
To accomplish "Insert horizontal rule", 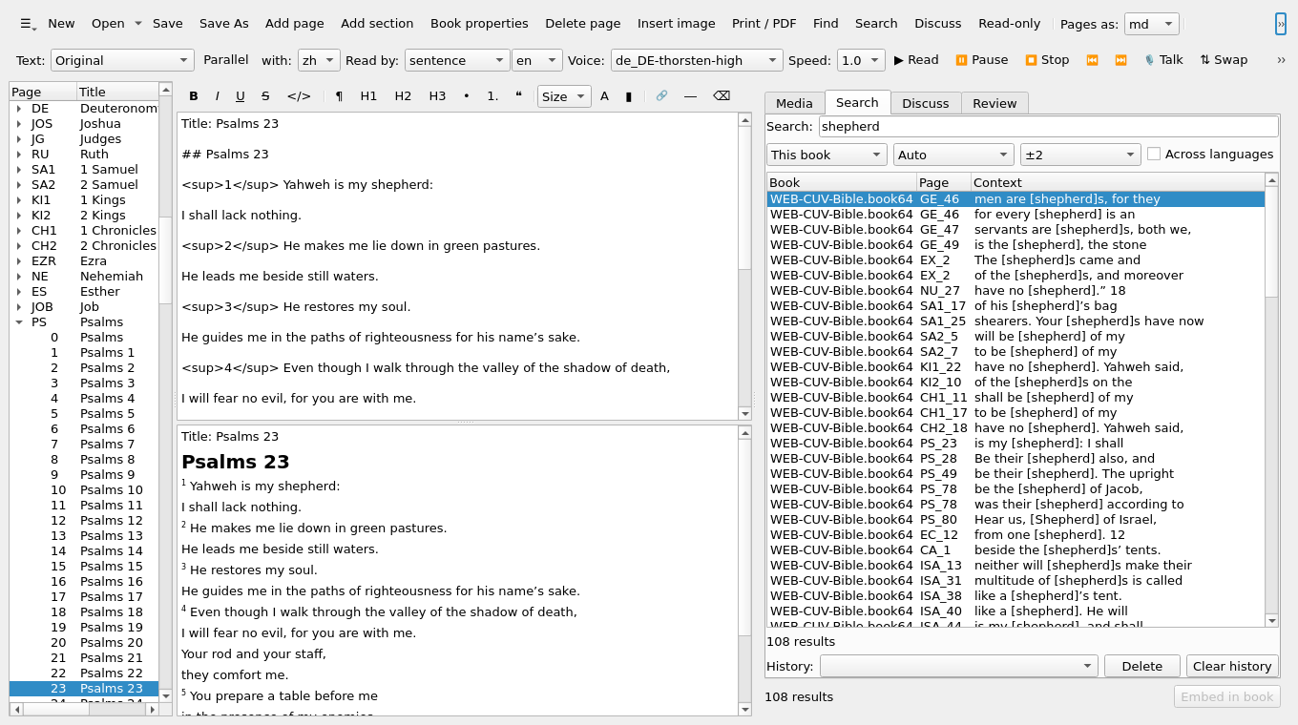I will point(690,96).
